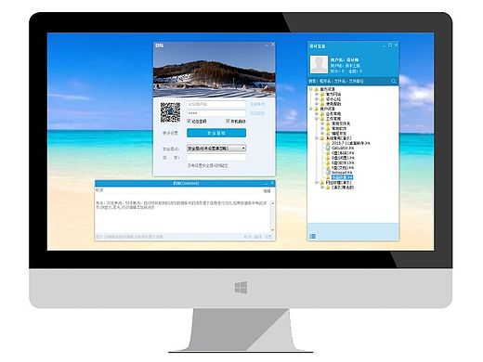Click the scrollbar down arrow in the CodeGod window
This screenshot has width=483, height=362.
[272, 230]
